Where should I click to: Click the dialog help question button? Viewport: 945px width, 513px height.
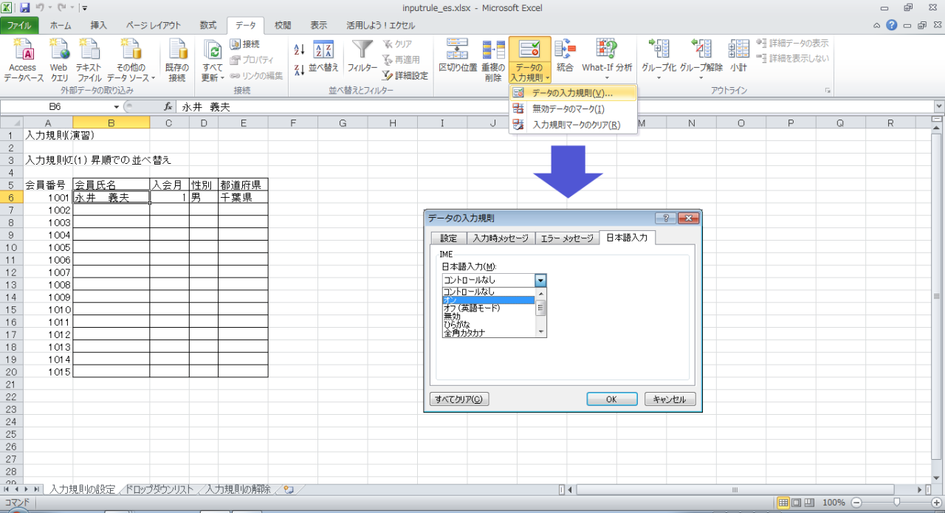coord(665,218)
